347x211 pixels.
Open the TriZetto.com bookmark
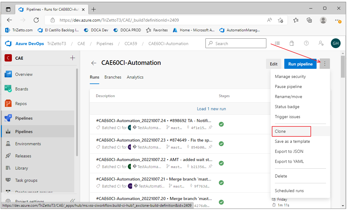pos(19,30)
